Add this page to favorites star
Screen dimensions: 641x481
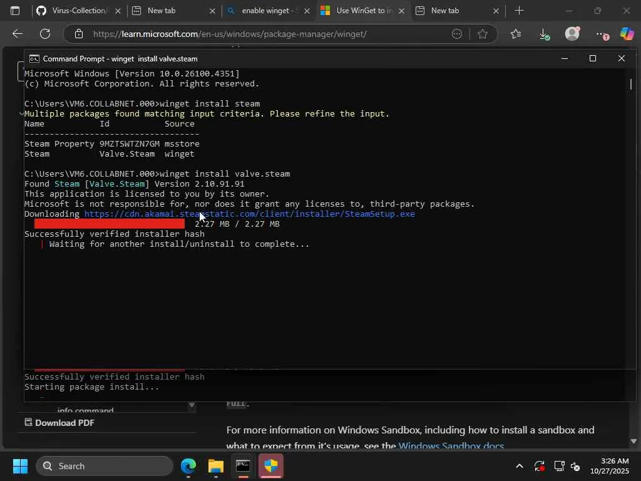pyautogui.click(x=483, y=34)
